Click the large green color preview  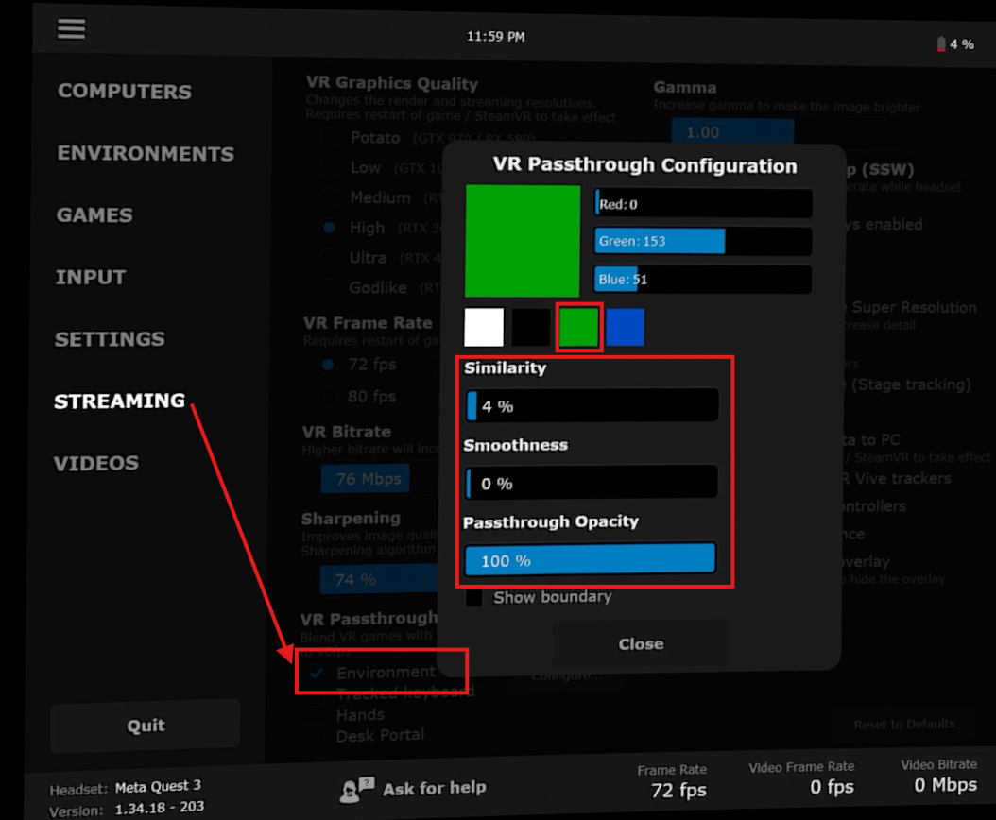523,241
